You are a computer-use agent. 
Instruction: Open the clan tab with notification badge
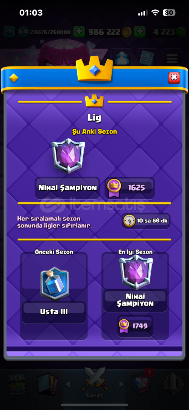point(142,382)
